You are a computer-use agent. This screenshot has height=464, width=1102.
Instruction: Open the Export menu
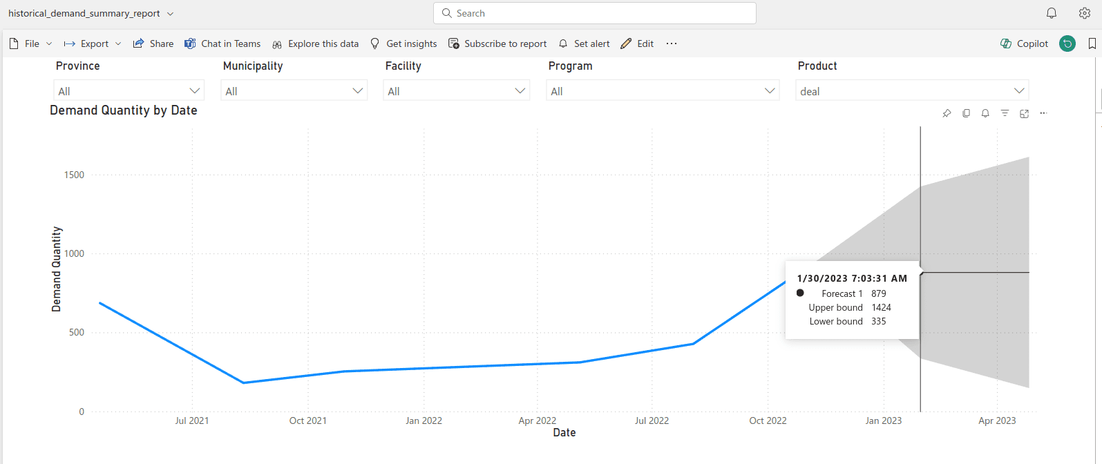click(x=93, y=43)
